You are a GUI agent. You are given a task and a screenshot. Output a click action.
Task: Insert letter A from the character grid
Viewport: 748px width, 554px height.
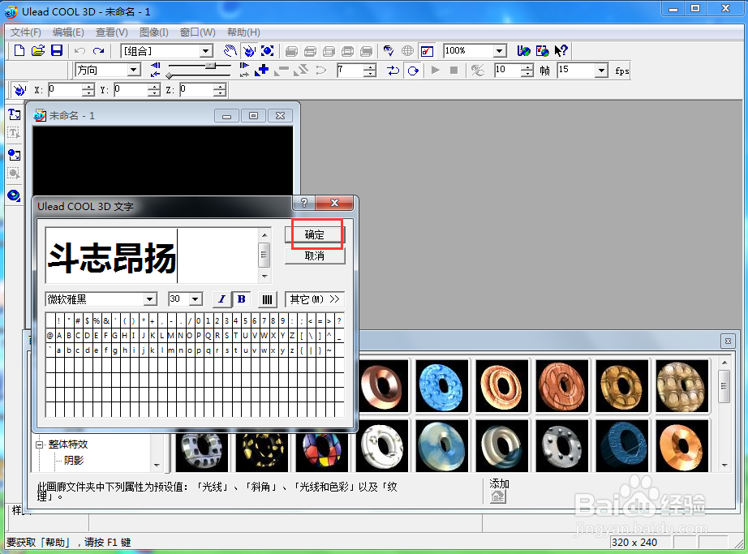point(60,336)
